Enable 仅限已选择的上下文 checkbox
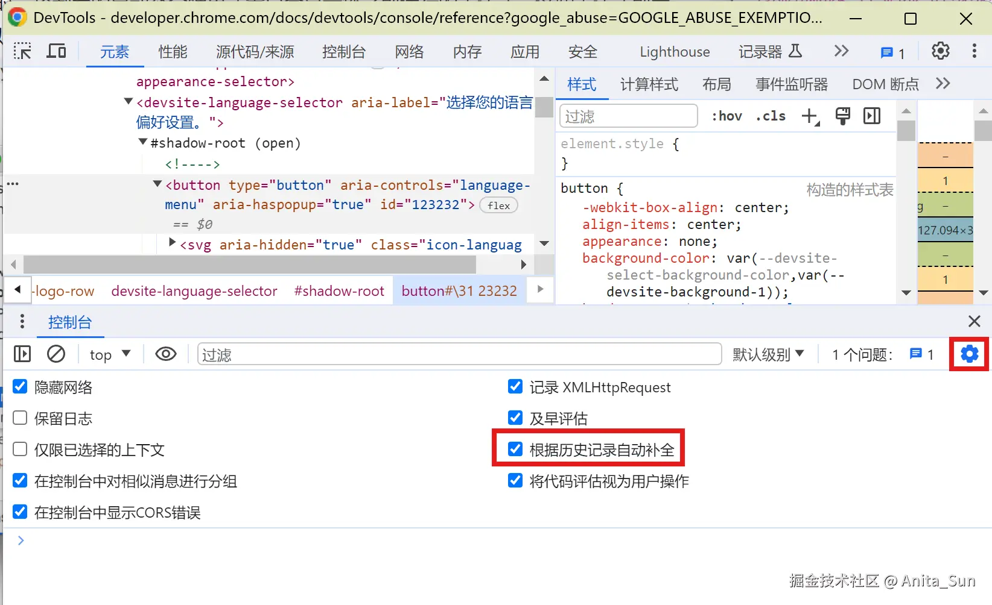Viewport: 992px width, 605px height. coord(20,449)
